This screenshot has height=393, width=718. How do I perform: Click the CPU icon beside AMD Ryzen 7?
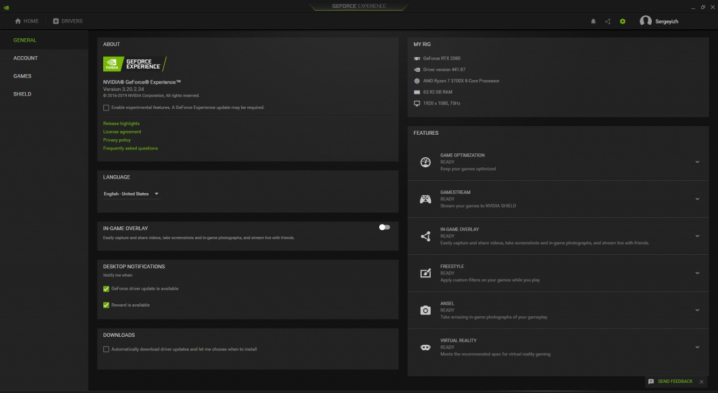pyautogui.click(x=417, y=81)
